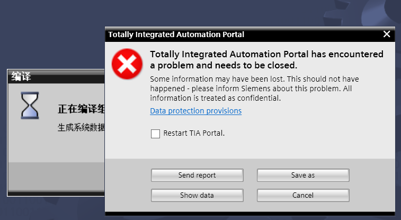Click the 生成系统数据 progress message
The image size is (401, 220).
tap(81, 127)
